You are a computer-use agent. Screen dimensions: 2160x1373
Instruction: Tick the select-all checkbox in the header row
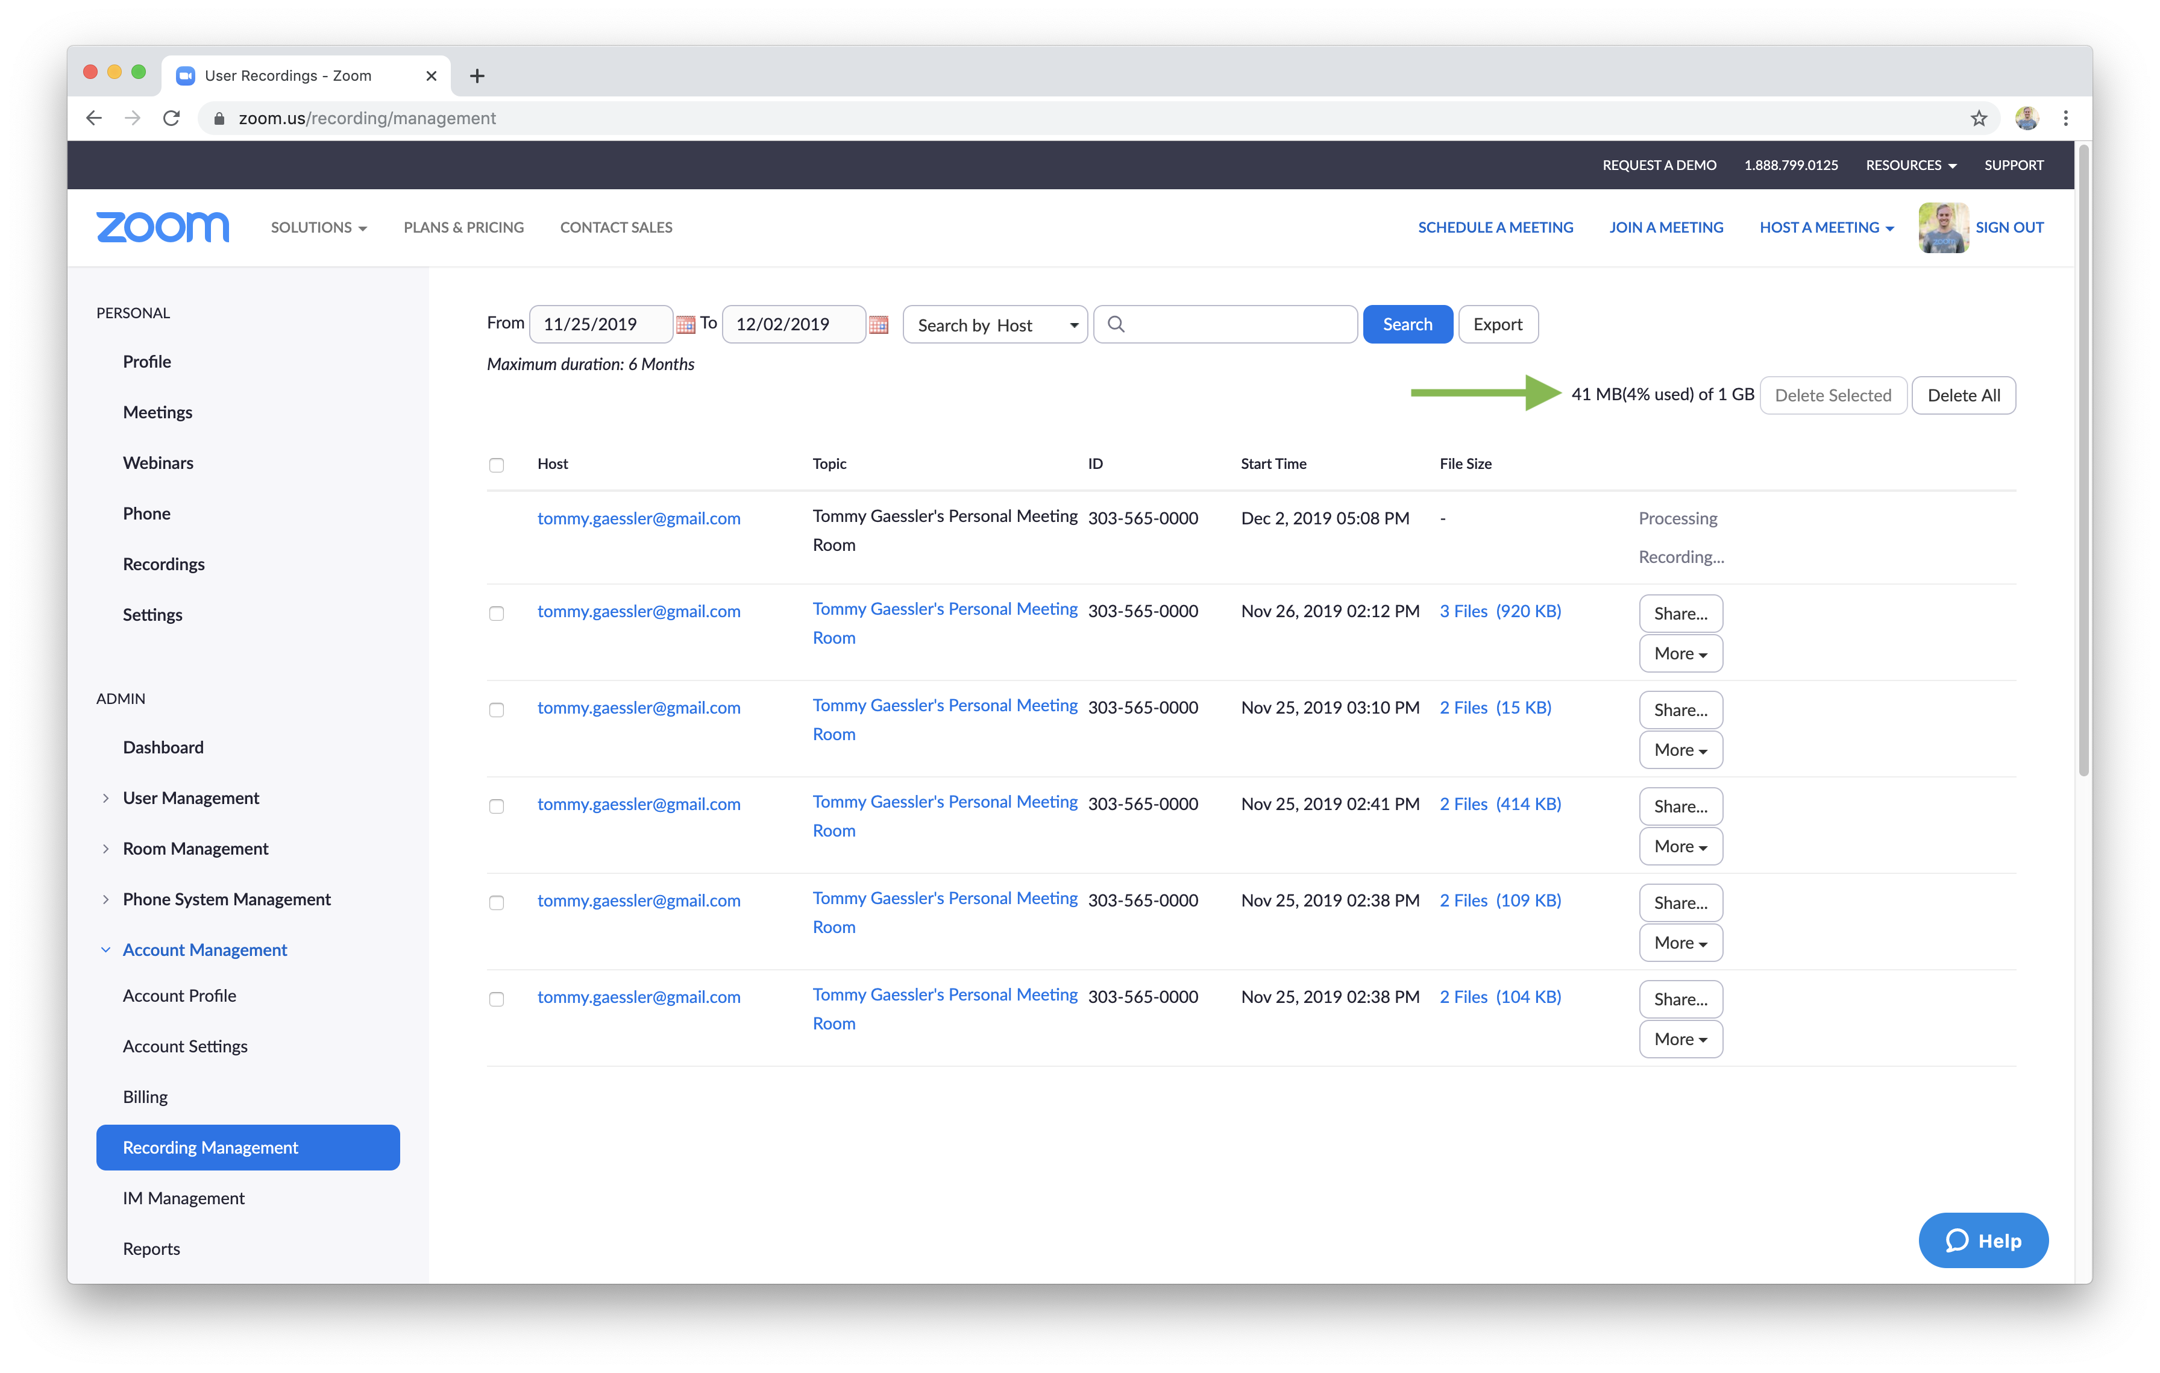point(496,465)
